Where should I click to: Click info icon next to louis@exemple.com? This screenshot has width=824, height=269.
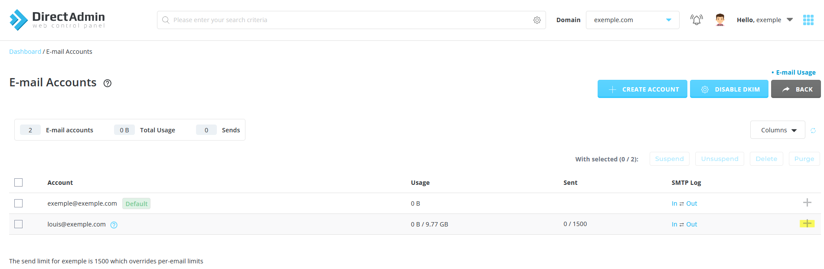pos(114,225)
